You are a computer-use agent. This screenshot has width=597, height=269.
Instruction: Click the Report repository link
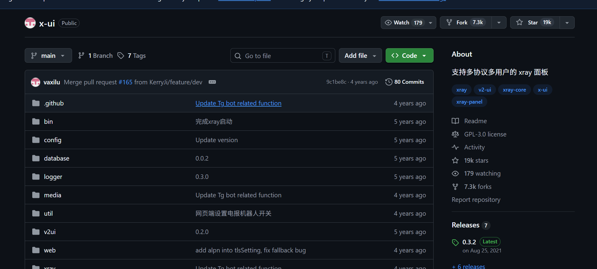(476, 200)
